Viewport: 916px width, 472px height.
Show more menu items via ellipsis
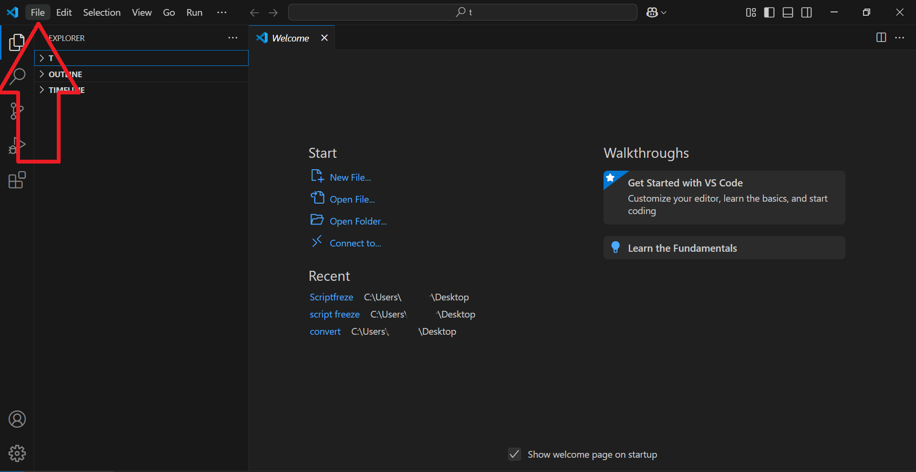[222, 12]
